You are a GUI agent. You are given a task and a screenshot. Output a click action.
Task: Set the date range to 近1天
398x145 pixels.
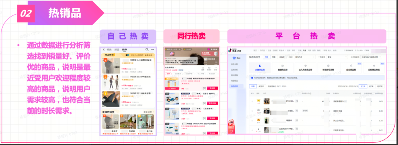click(363, 86)
